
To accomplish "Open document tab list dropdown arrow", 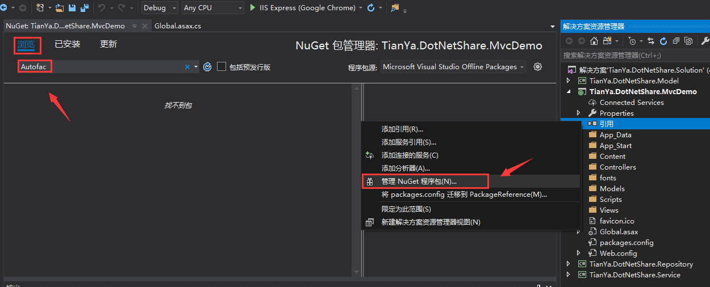I will (553, 26).
